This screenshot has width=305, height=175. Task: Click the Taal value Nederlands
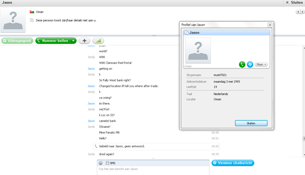click(221, 94)
